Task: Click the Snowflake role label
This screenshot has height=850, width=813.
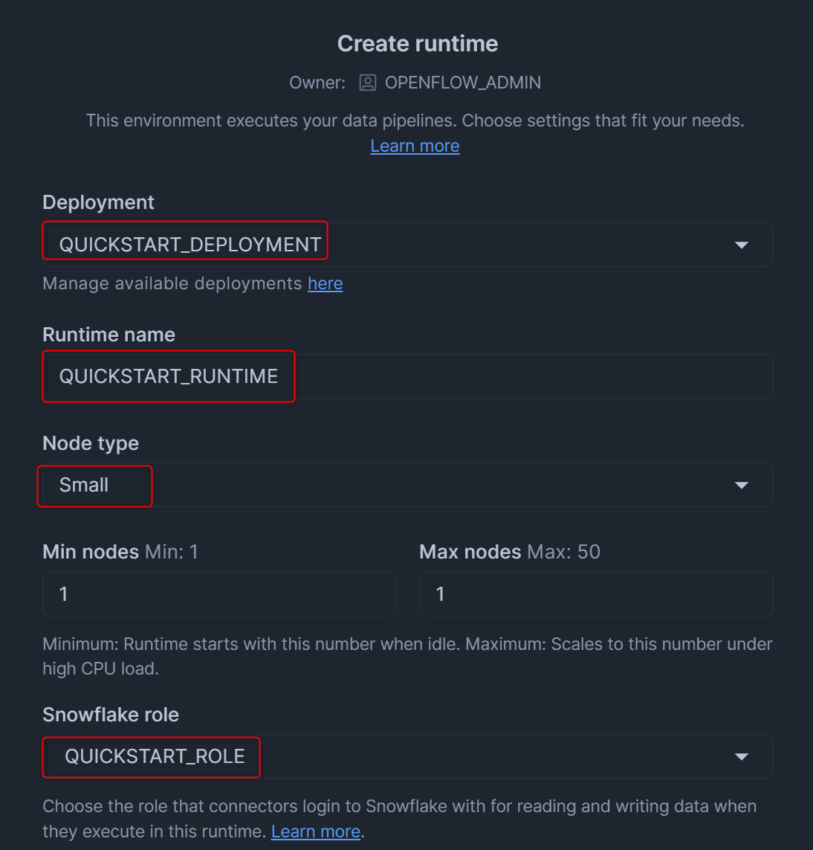Action: [x=111, y=715]
